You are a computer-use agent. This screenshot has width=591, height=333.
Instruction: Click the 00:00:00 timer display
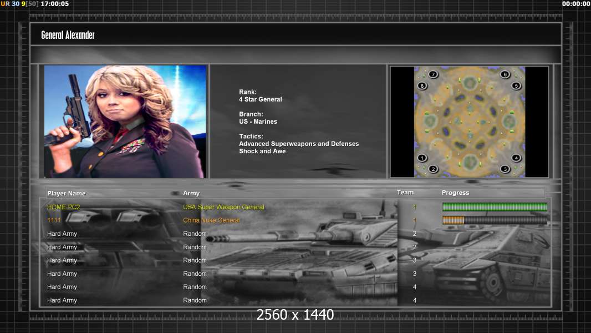(576, 4)
